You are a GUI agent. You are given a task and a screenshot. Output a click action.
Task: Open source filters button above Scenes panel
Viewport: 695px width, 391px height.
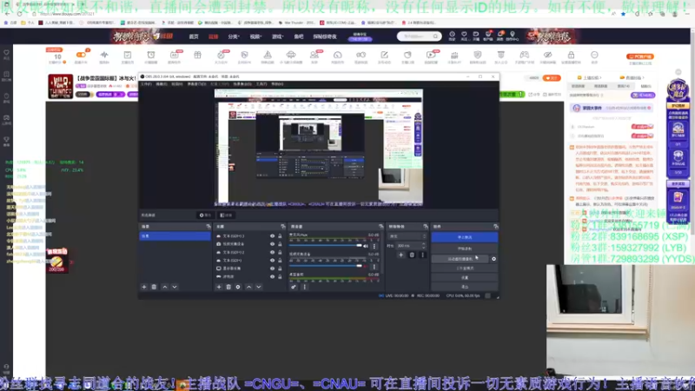point(226,215)
